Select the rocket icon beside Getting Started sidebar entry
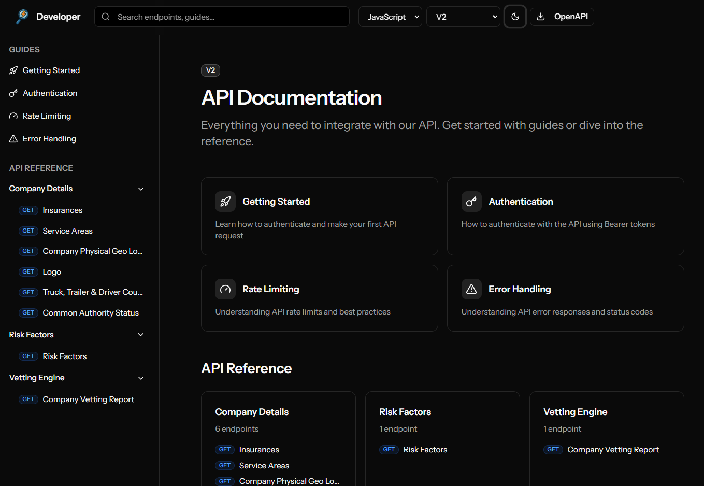This screenshot has height=486, width=704. pyautogui.click(x=13, y=70)
